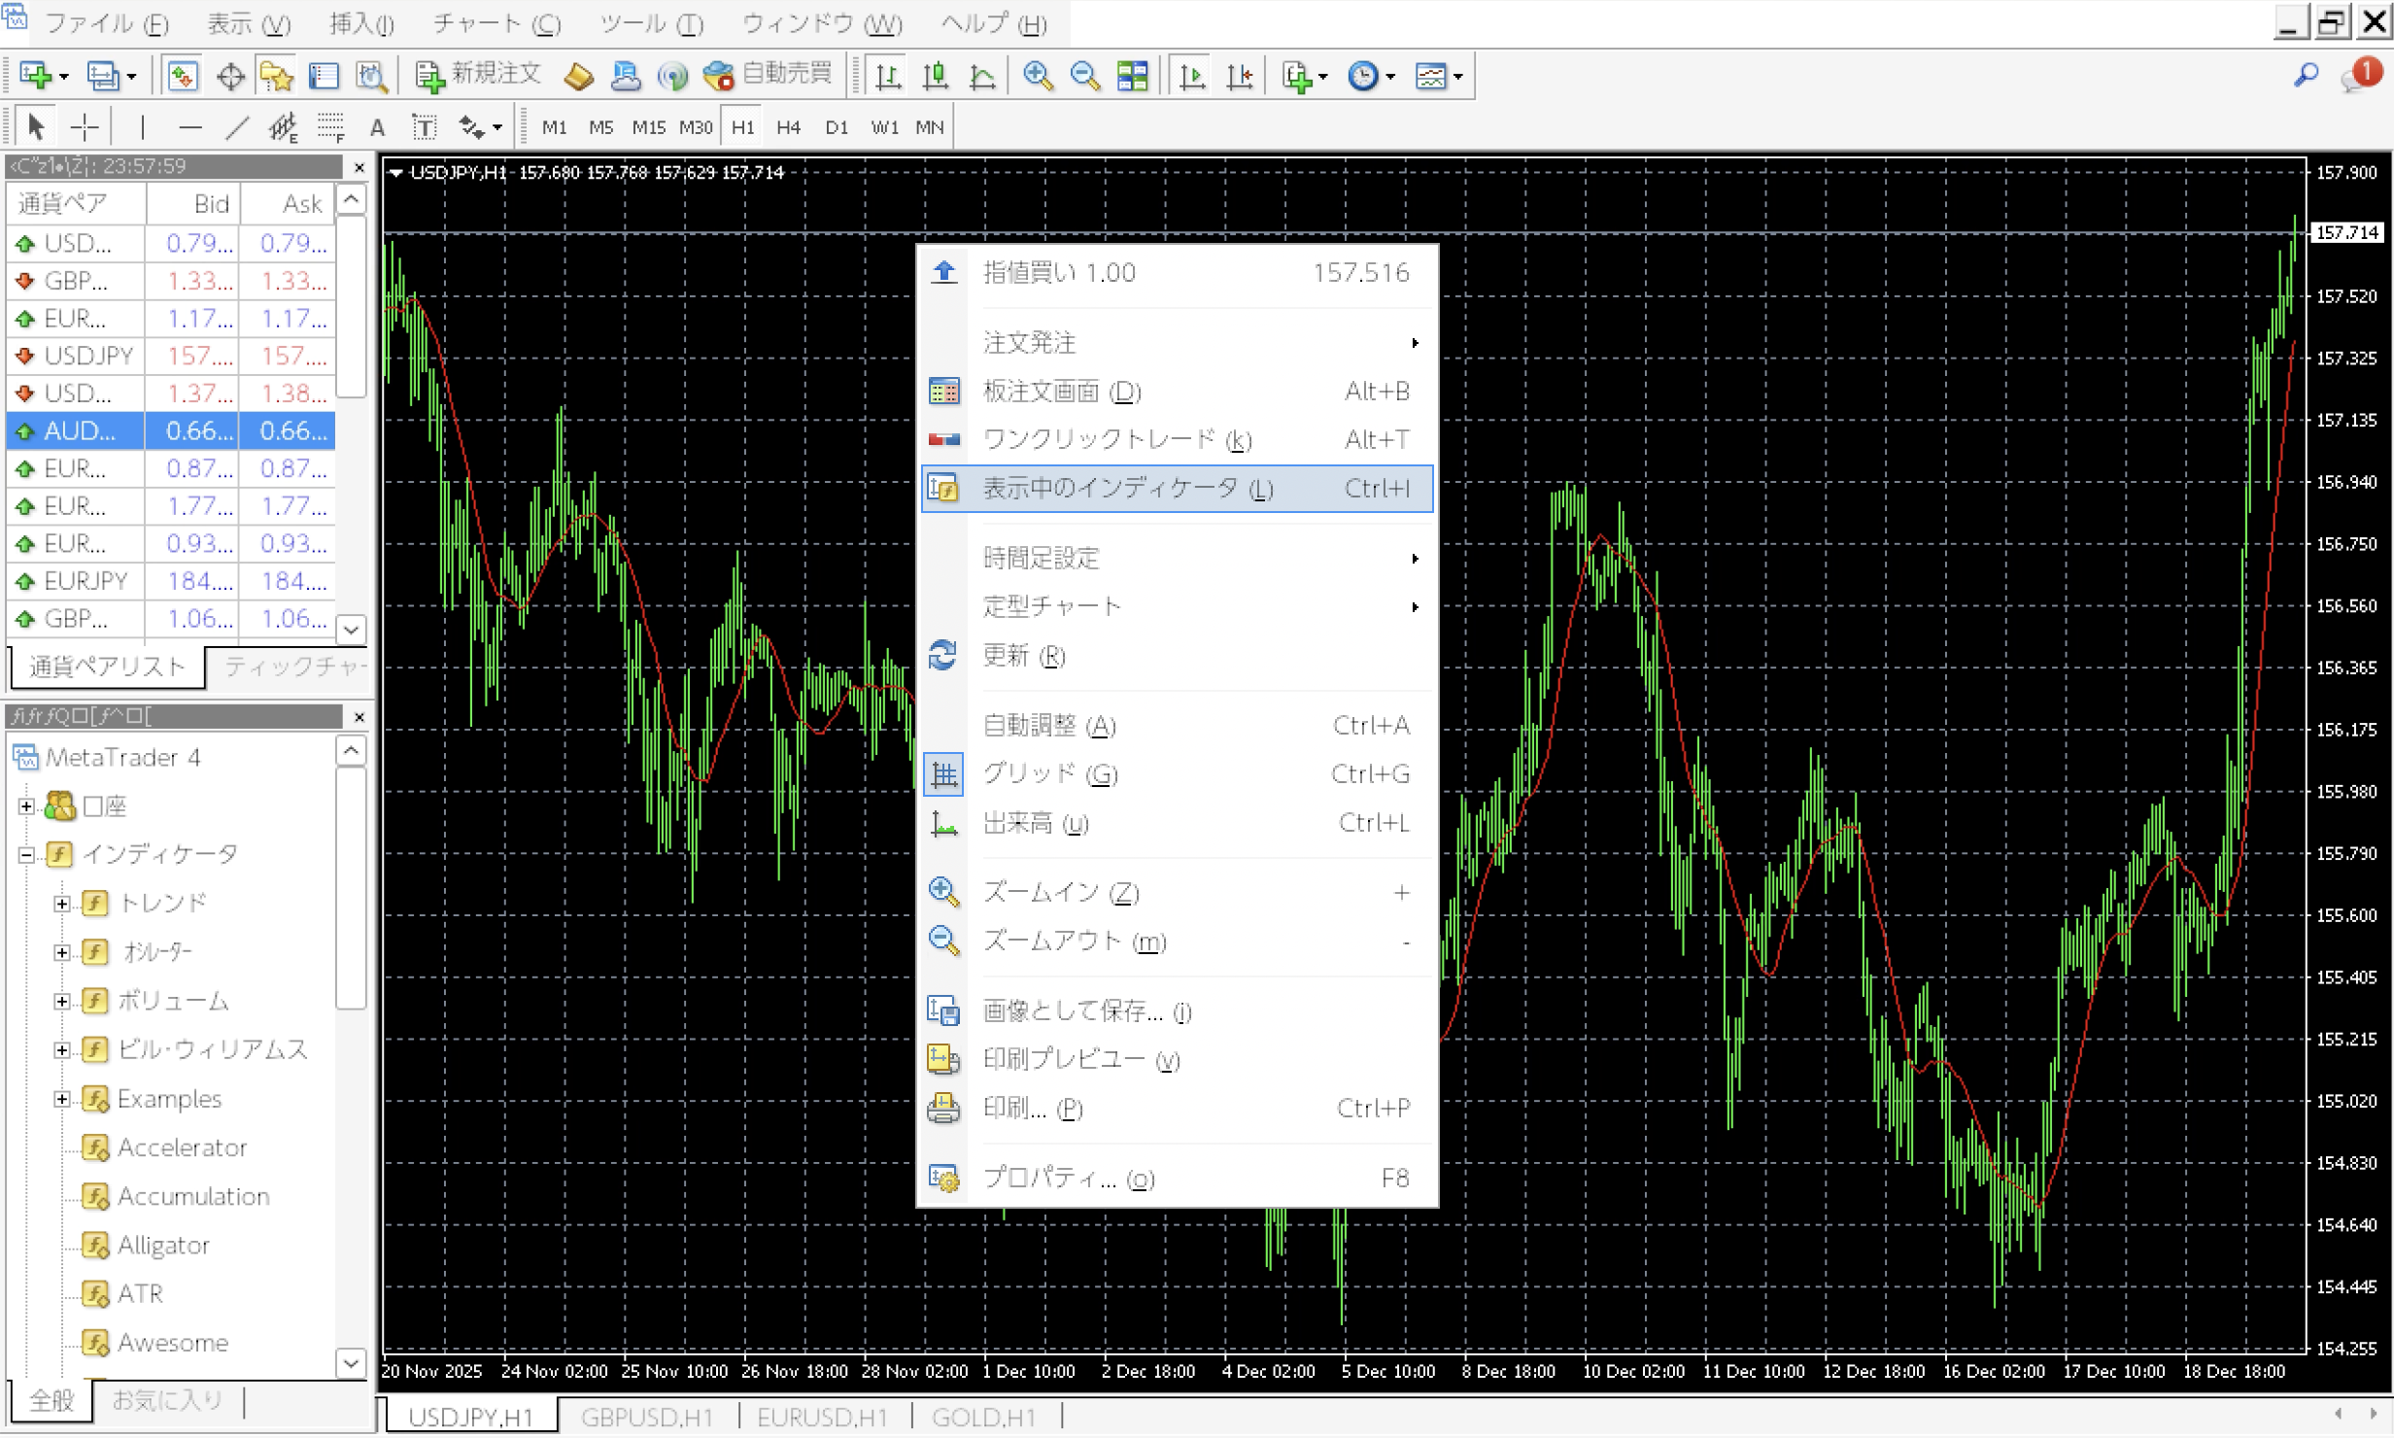This screenshot has width=2394, height=1438.
Task: Expand the トレンド indicator tree node
Action: point(62,904)
